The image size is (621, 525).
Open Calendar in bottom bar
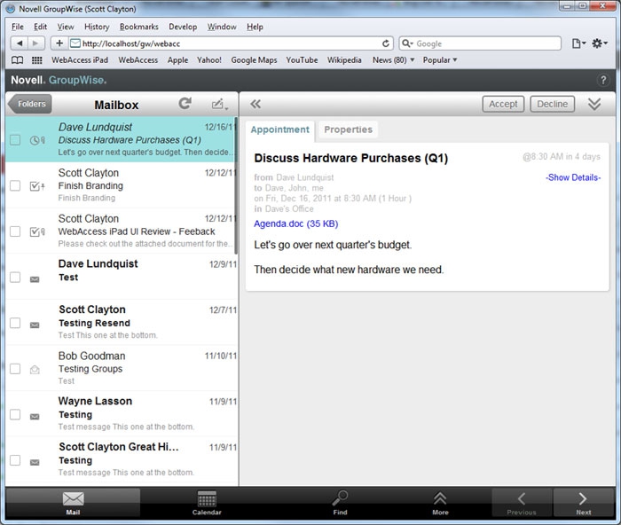point(207,503)
